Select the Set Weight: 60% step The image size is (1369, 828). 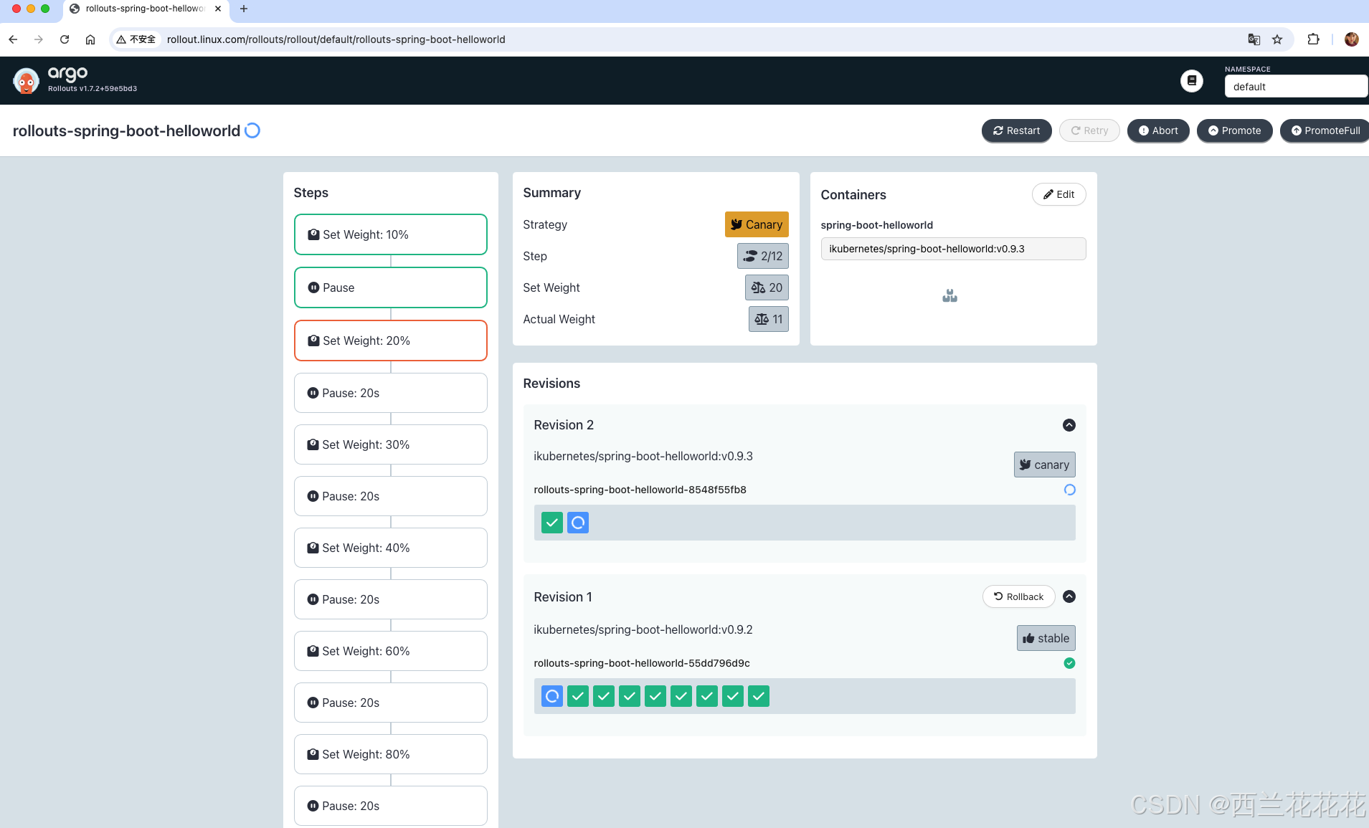[x=391, y=651]
